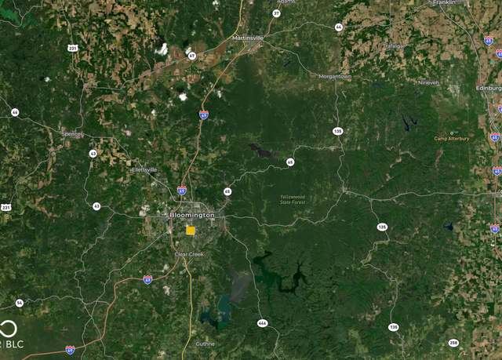Click the Morgantown label
Viewport: 502px width, 360px height.
point(335,77)
